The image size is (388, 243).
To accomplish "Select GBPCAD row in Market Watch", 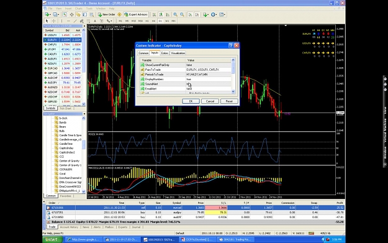I will [62, 73].
